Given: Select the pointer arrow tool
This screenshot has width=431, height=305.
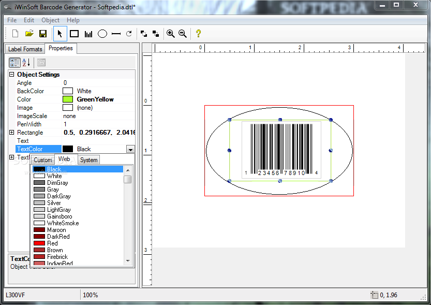Looking at the screenshot, I should point(60,34).
